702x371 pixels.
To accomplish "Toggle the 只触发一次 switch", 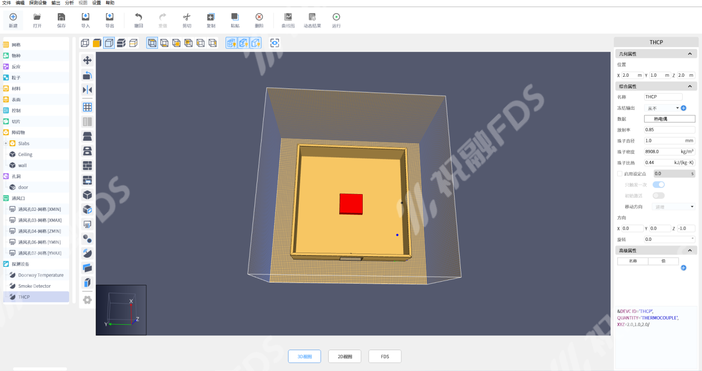I will click(658, 184).
